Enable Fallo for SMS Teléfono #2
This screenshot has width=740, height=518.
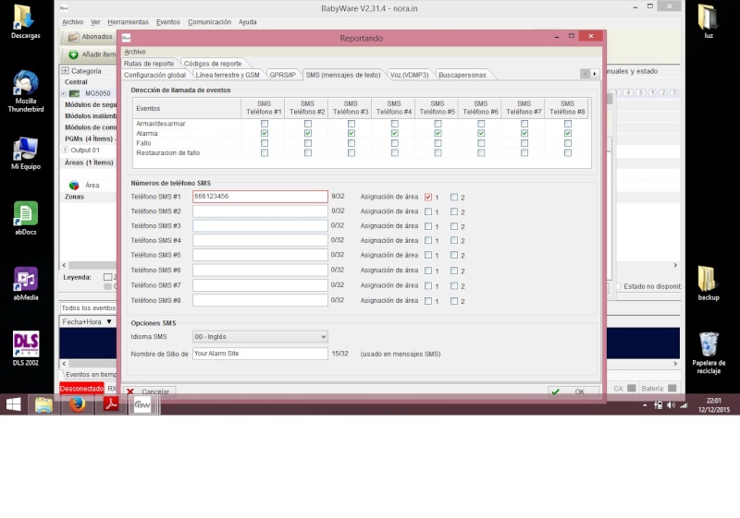pos(308,143)
